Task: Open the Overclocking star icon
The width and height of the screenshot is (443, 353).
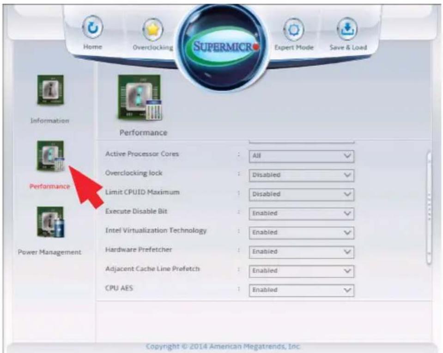Action: [153, 29]
